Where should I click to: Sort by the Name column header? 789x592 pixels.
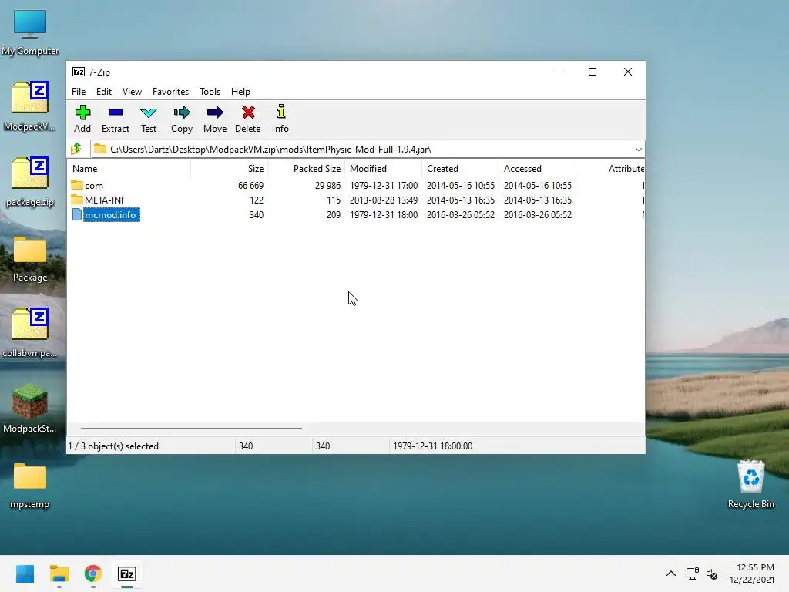point(129,169)
